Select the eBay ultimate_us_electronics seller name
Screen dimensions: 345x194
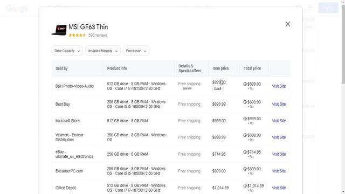(74, 154)
